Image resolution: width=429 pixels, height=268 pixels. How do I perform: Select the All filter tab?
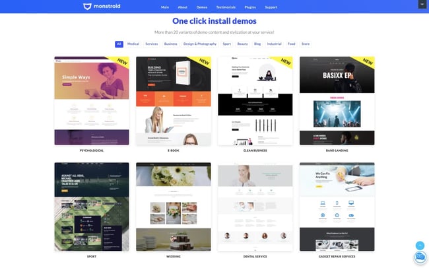click(x=119, y=44)
